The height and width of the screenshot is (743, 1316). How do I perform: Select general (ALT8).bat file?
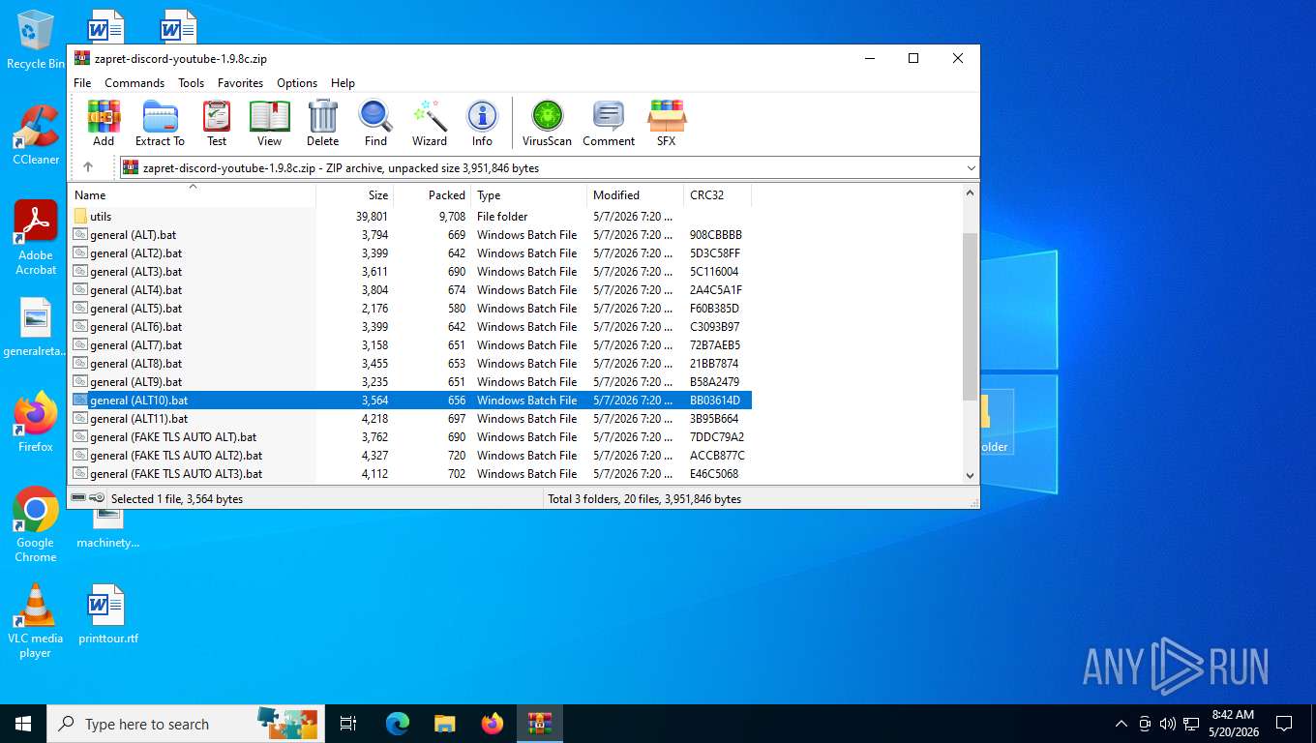click(409, 364)
